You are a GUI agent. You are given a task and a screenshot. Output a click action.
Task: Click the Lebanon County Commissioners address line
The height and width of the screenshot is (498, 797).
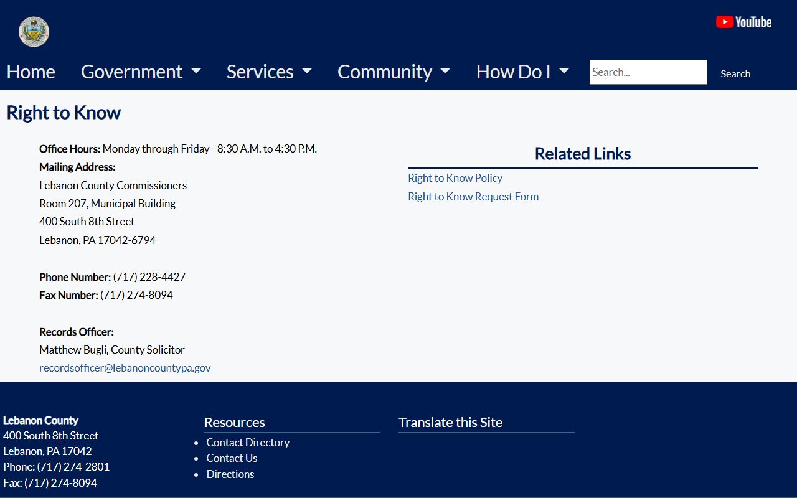(x=113, y=186)
